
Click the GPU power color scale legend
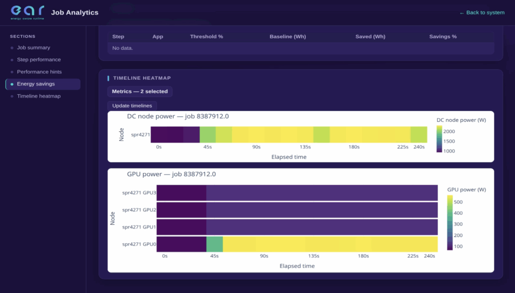pos(450,223)
